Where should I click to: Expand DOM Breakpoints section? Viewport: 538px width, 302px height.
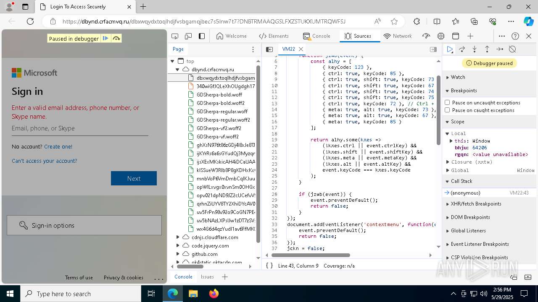[x=470, y=217]
